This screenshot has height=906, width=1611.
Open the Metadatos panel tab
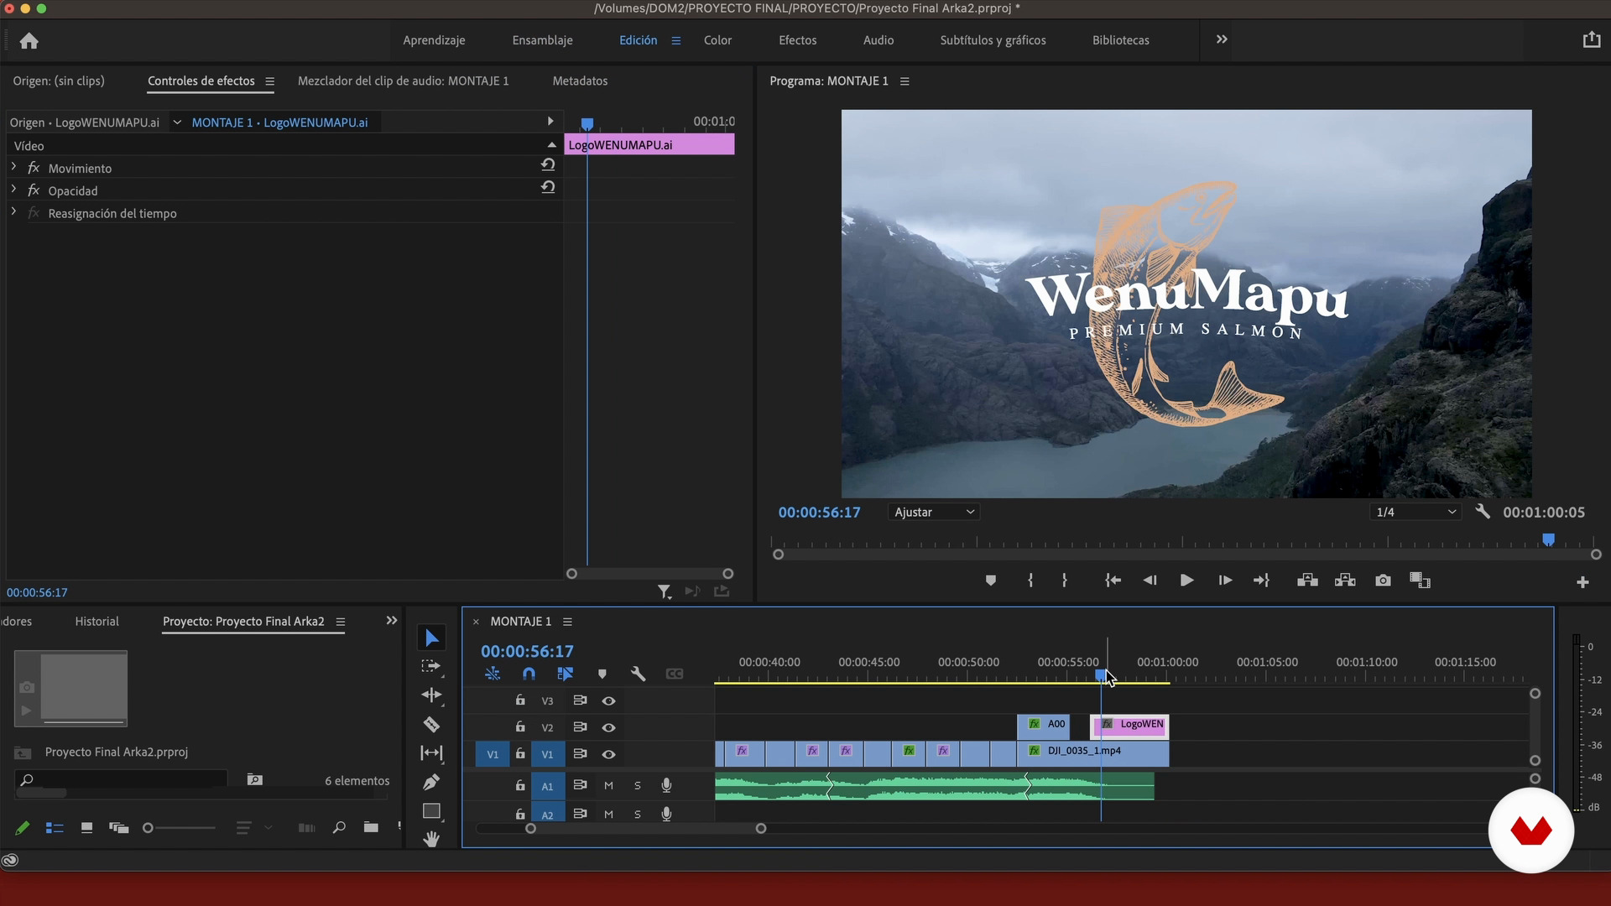click(580, 81)
